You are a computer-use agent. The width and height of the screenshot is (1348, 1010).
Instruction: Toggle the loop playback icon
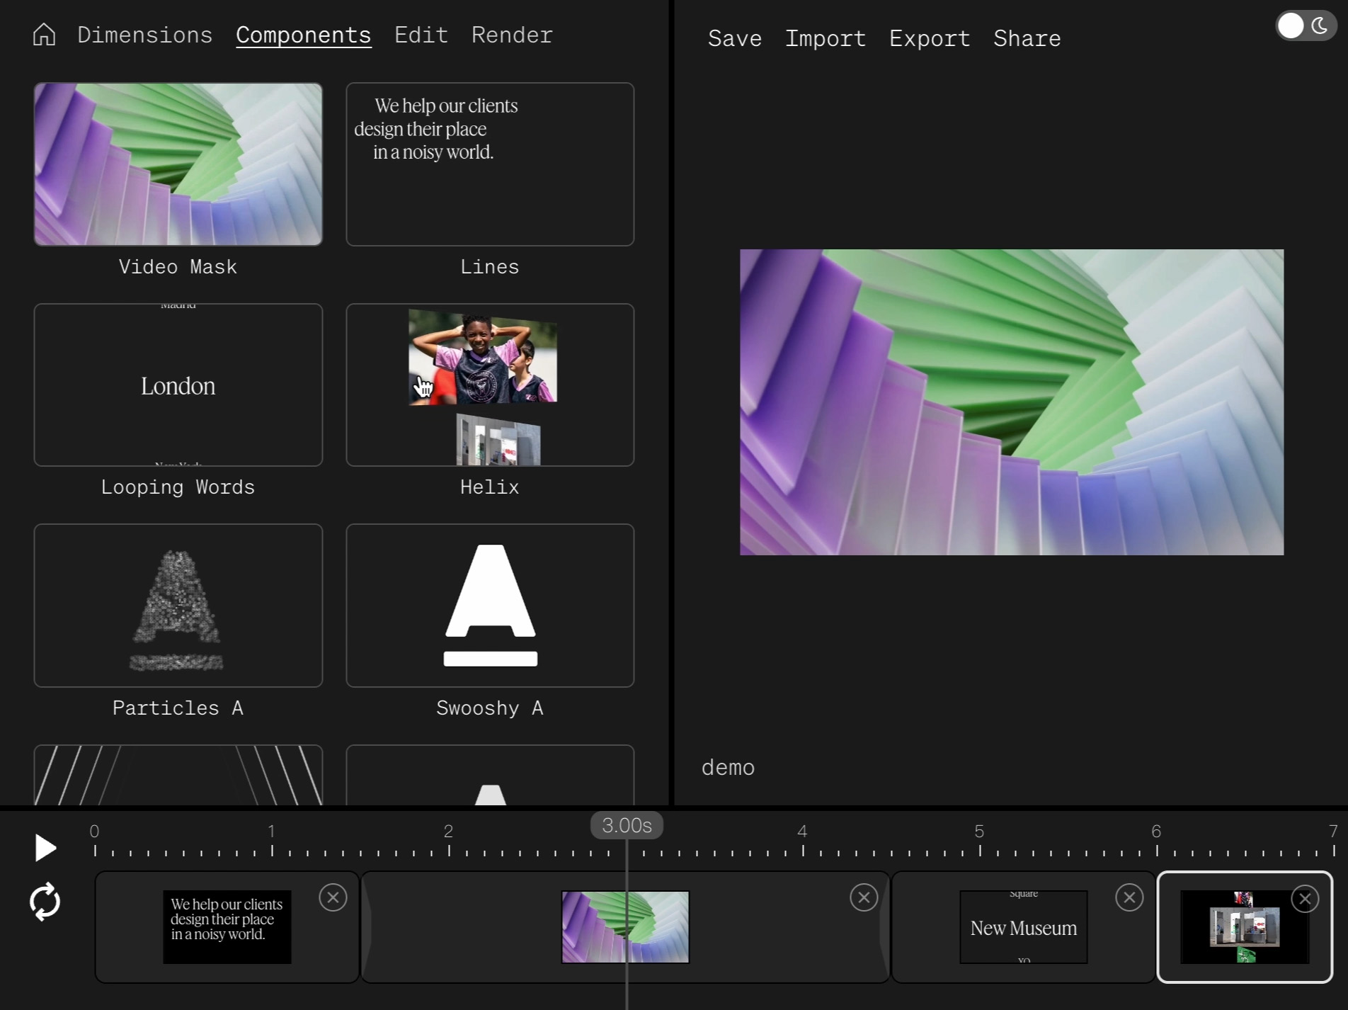coord(45,902)
